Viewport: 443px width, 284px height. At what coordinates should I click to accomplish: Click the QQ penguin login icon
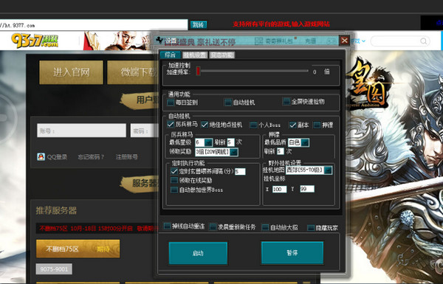41,156
